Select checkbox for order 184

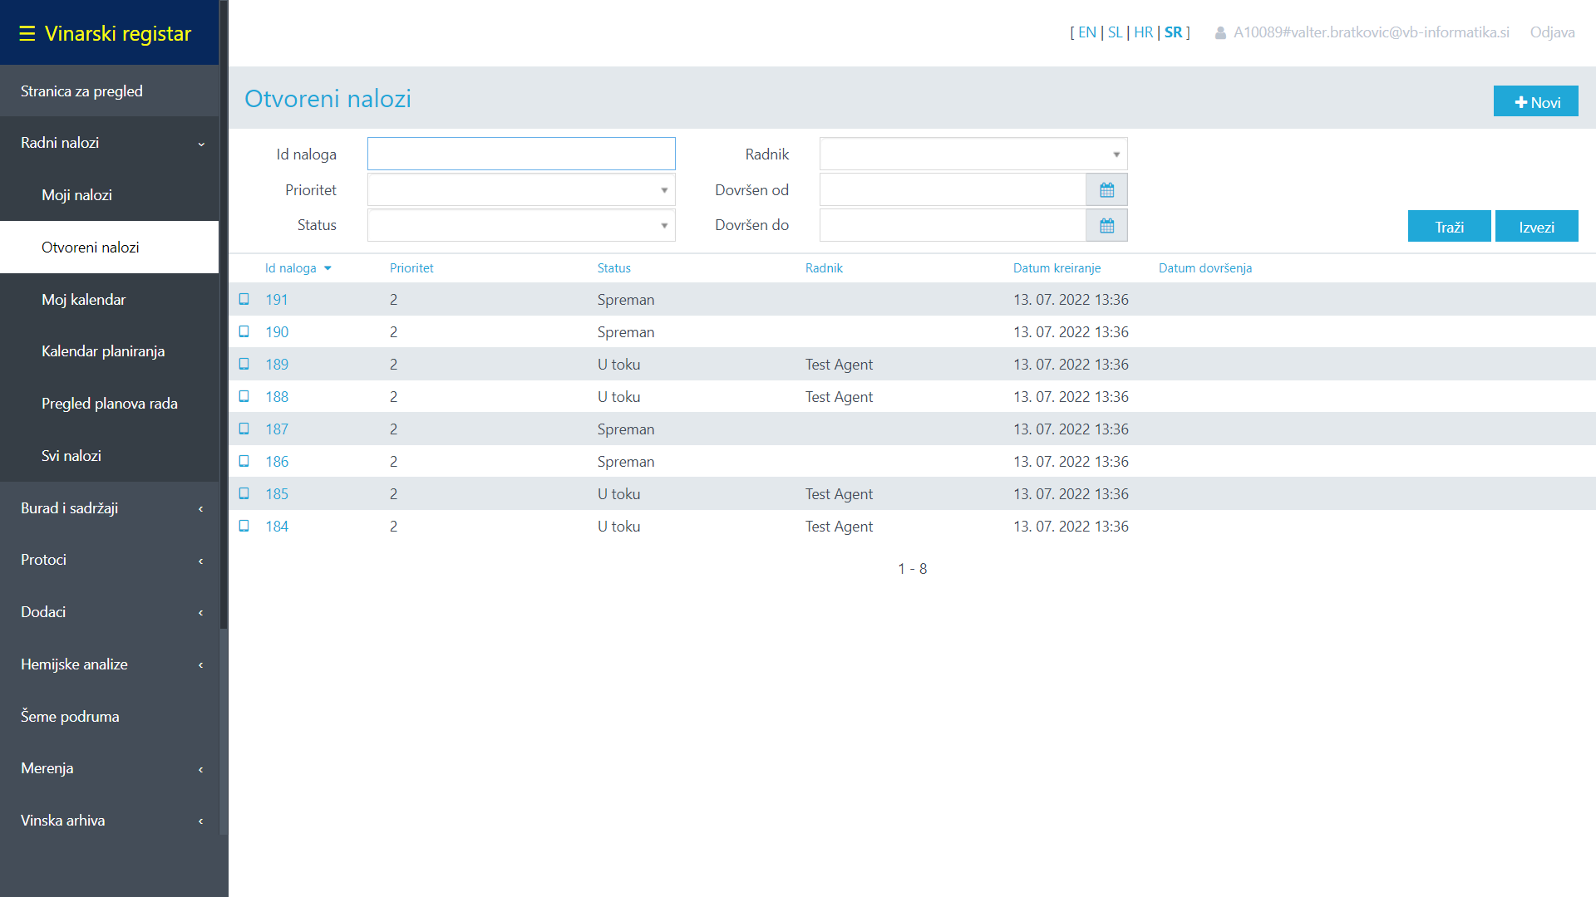pos(244,526)
